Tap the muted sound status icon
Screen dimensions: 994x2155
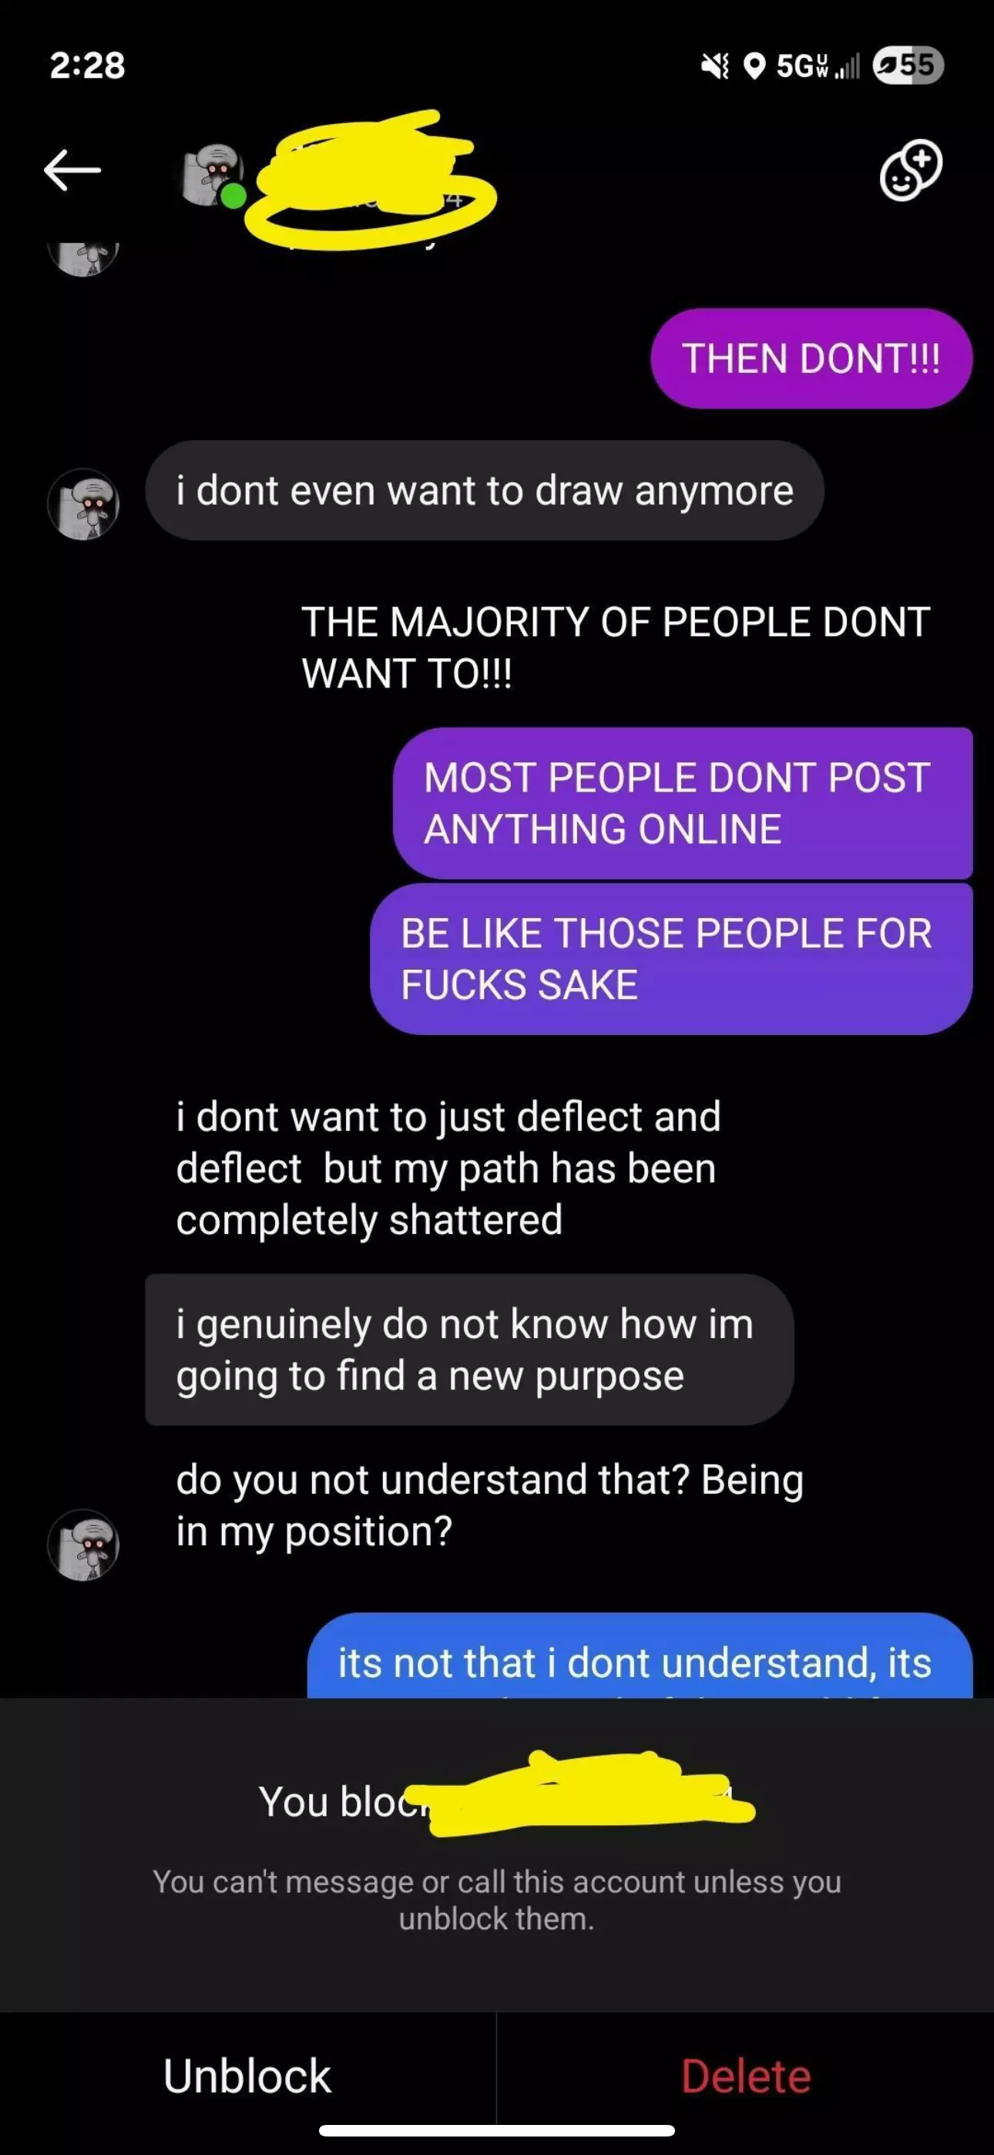(x=715, y=66)
